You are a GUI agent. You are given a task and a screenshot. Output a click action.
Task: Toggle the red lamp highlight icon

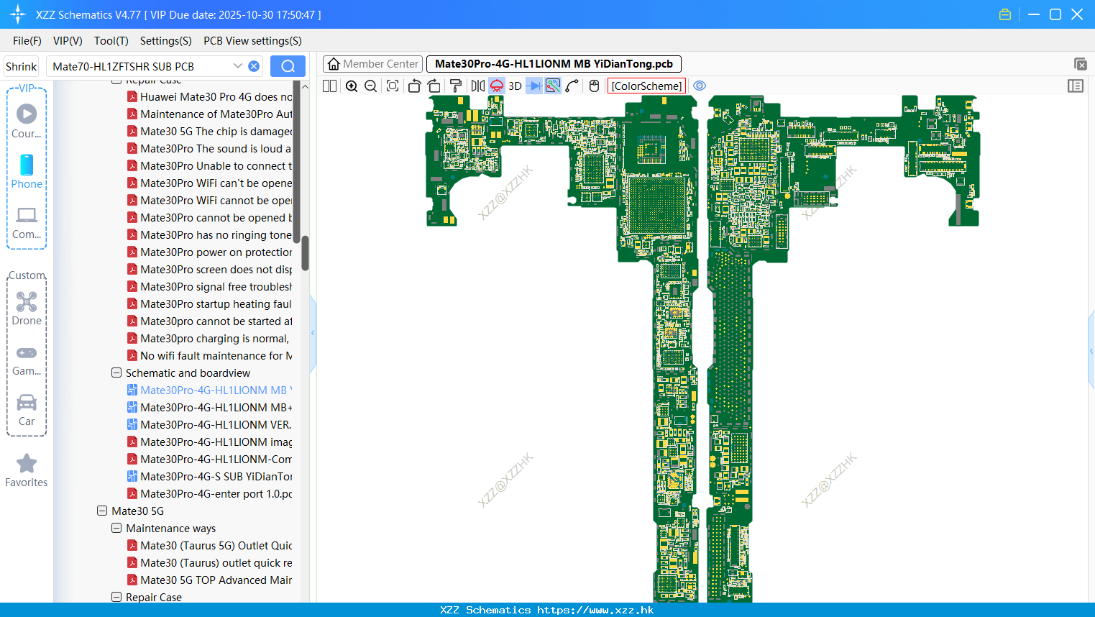(497, 86)
